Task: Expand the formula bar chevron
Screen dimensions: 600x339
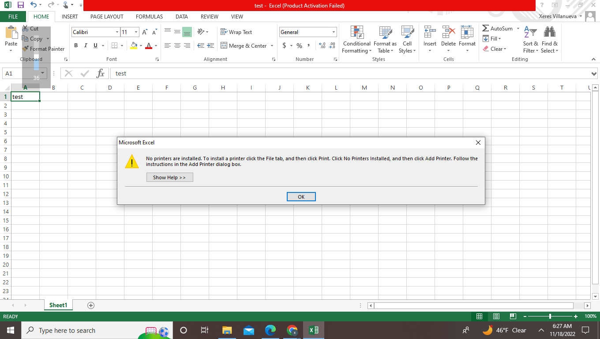Action: 594,74
